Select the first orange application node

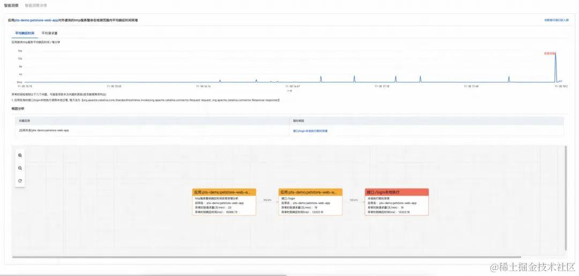tap(224, 202)
